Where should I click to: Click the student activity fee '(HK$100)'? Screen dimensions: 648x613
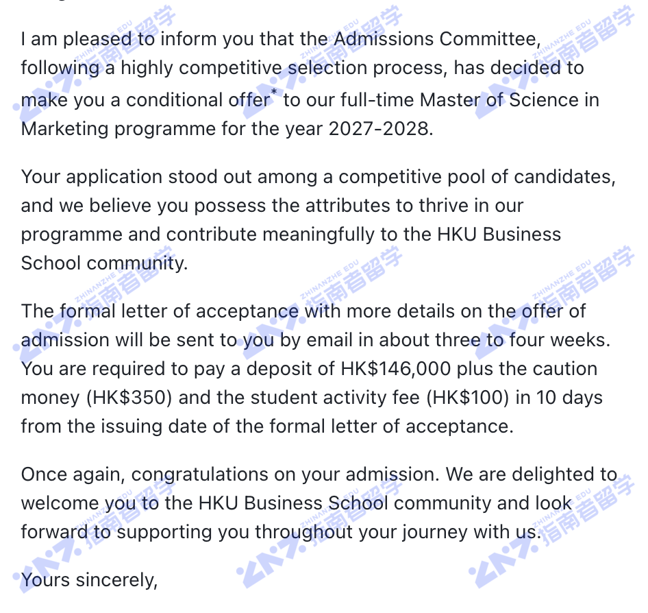point(467,398)
